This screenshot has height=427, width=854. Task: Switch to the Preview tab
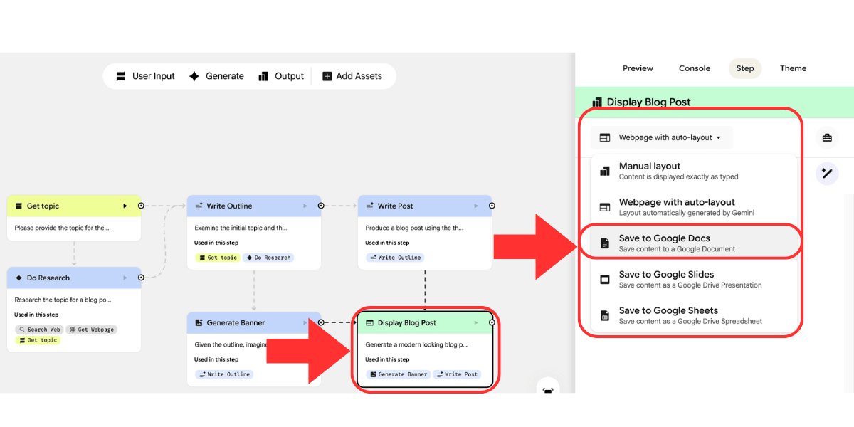[x=638, y=68]
